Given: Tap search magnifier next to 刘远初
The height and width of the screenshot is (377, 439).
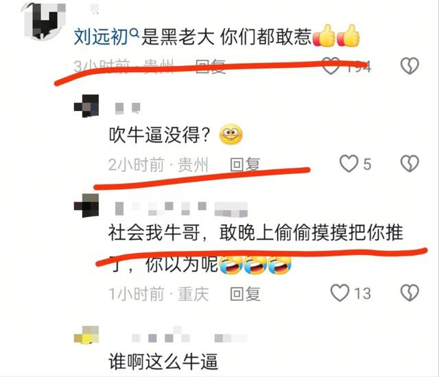Looking at the screenshot, I should click(134, 34).
